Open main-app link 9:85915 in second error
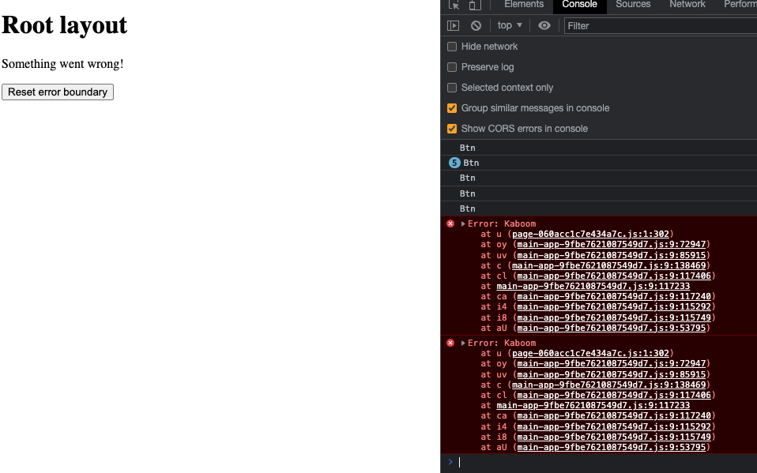 point(611,374)
